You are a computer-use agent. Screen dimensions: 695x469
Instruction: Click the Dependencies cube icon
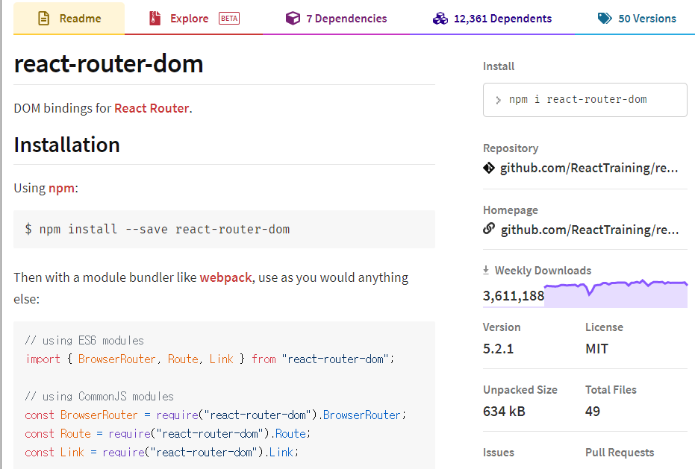[x=293, y=18]
